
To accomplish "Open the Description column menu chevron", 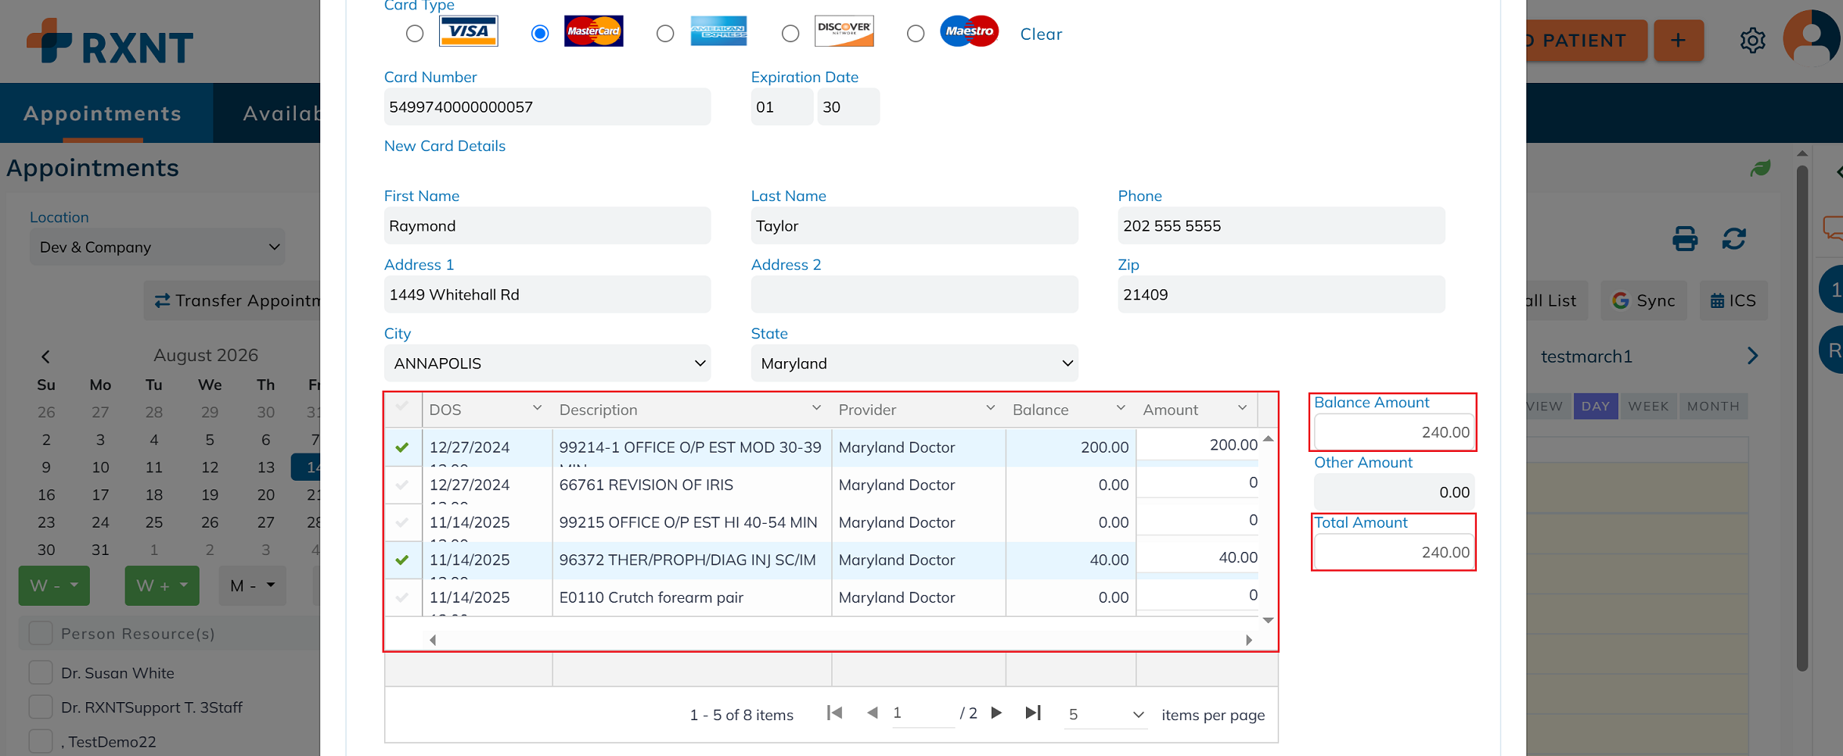I will click(816, 408).
